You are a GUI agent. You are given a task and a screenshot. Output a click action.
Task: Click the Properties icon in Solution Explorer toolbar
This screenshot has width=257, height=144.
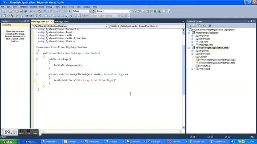coord(190,26)
